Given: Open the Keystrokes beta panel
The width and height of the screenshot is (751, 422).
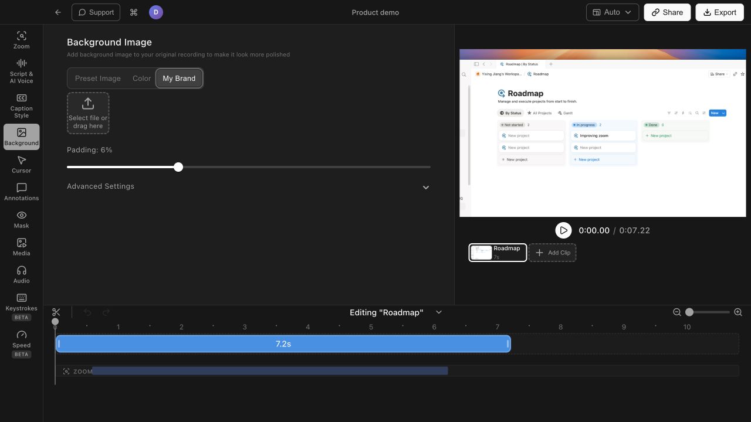Looking at the screenshot, I should tap(22, 307).
